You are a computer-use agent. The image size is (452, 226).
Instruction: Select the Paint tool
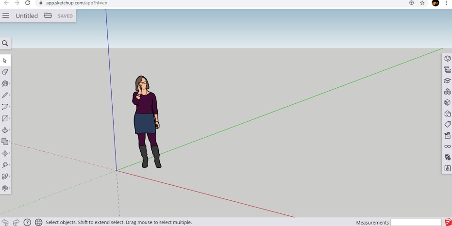5,83
